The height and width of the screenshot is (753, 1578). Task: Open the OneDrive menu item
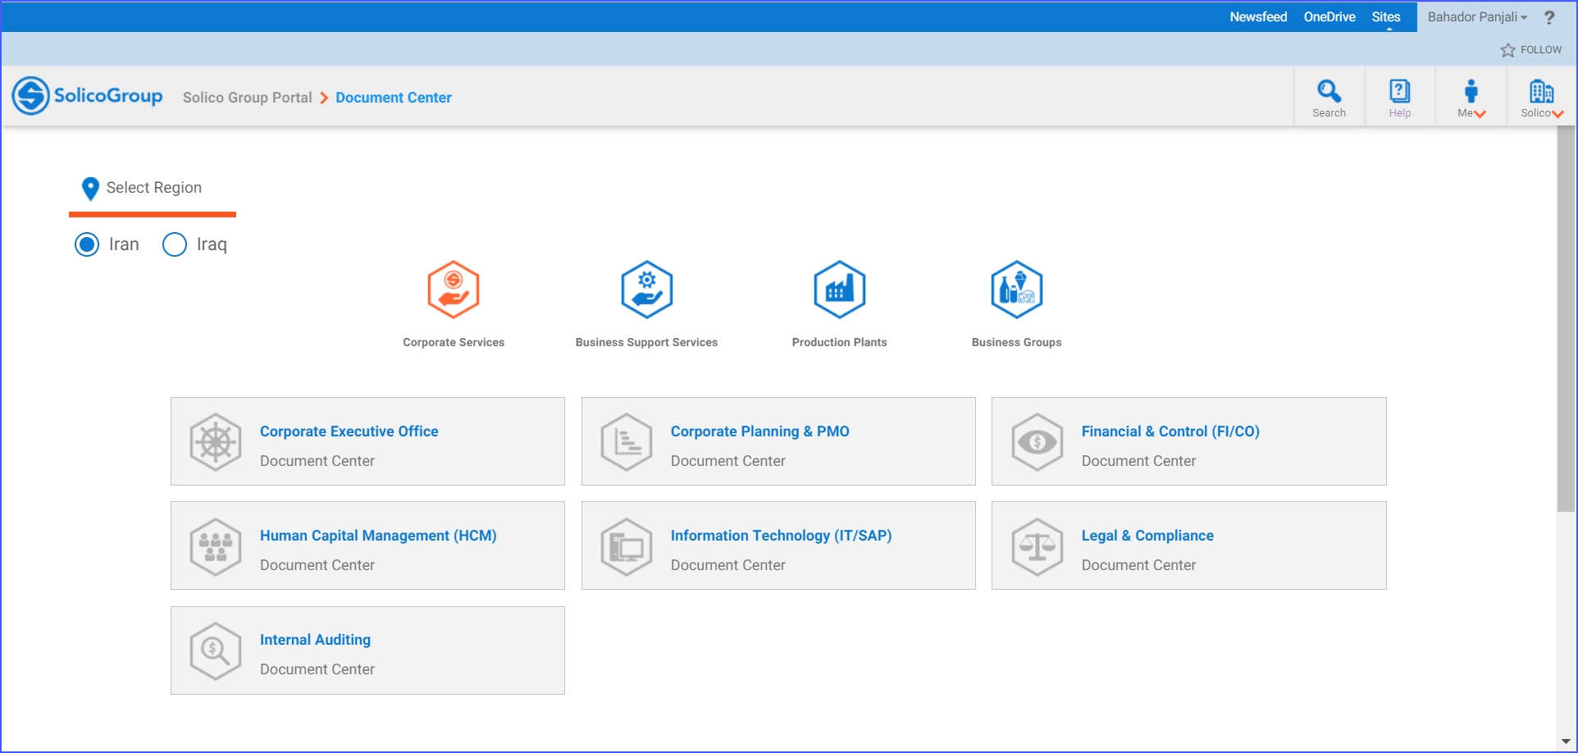coord(1329,16)
